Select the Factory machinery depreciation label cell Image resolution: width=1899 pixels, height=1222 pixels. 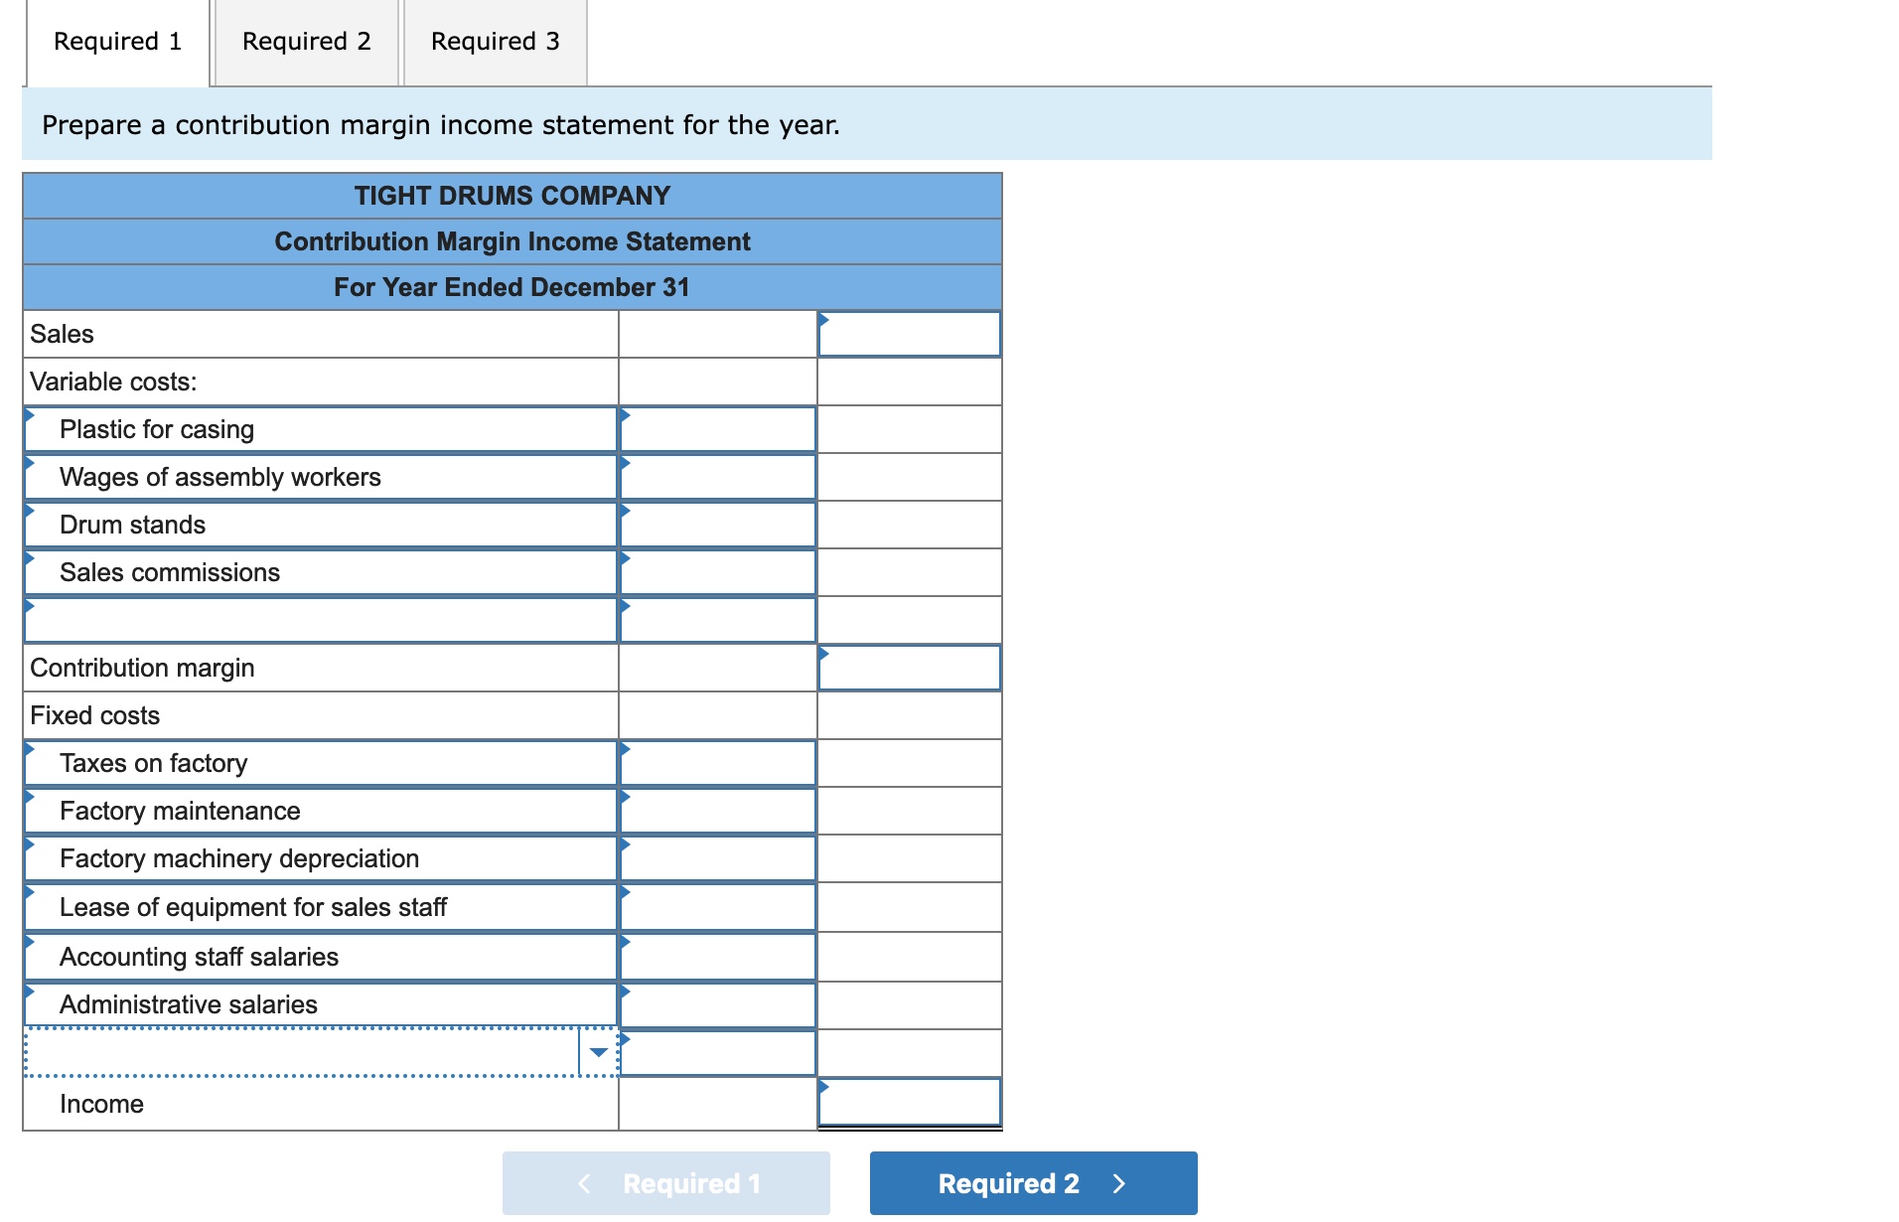click(x=321, y=858)
